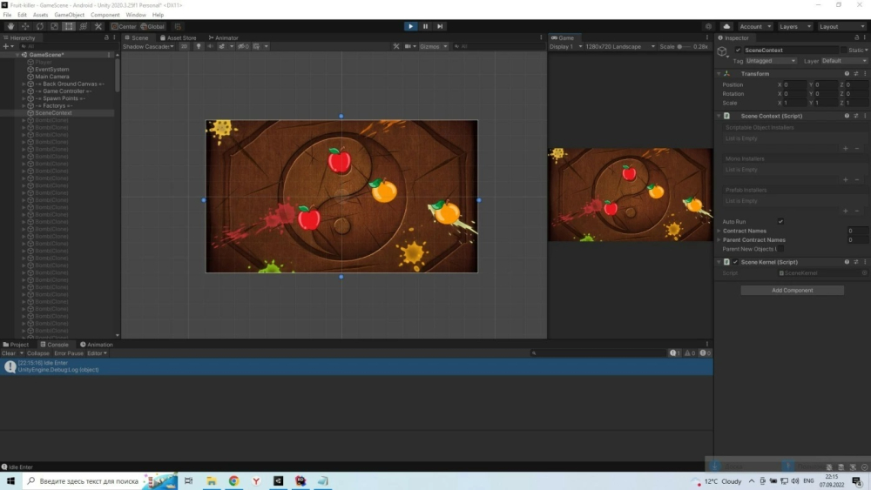Click the Add Component button

tap(792, 291)
